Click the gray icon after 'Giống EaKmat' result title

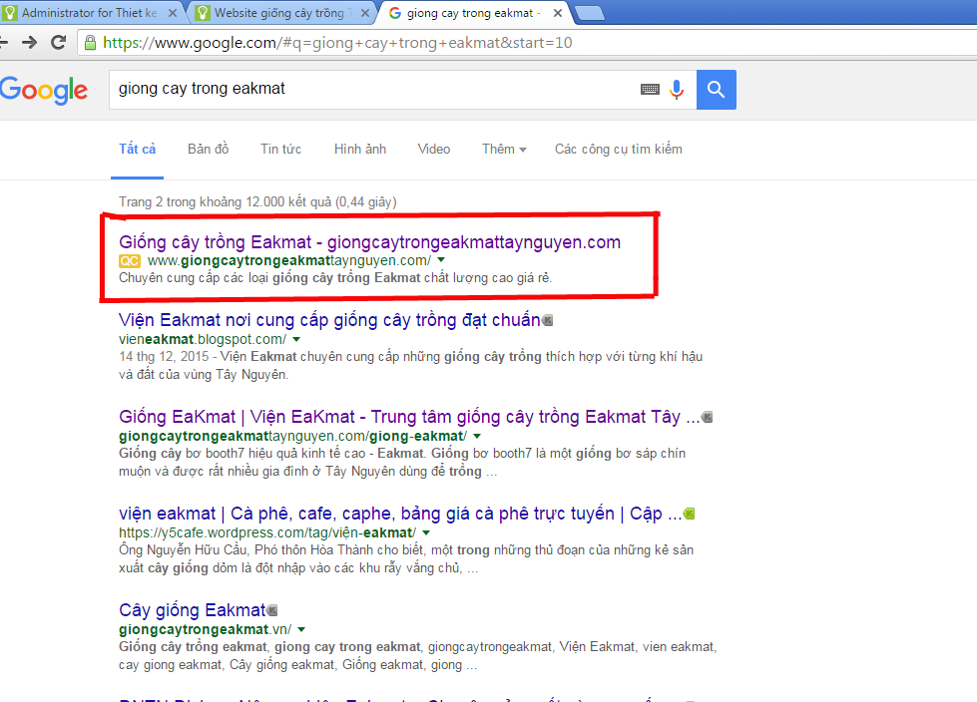708,417
